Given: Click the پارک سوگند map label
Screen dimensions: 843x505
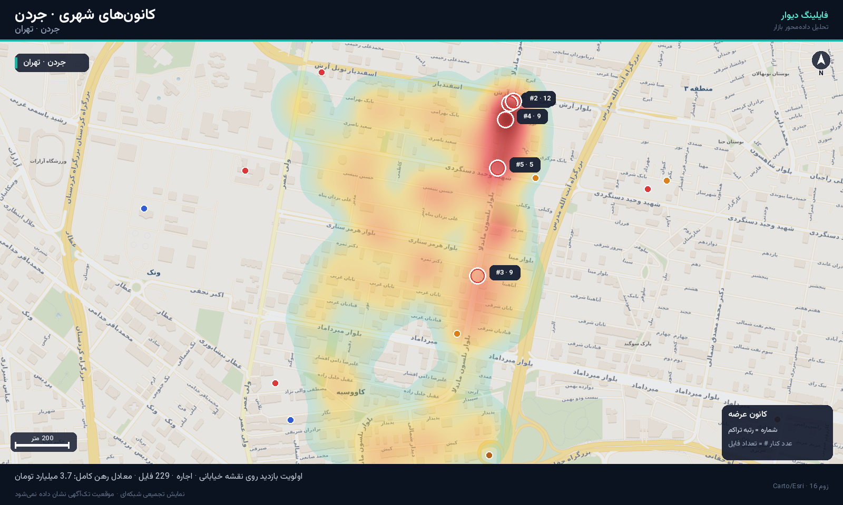Looking at the screenshot, I should click(x=638, y=344).
